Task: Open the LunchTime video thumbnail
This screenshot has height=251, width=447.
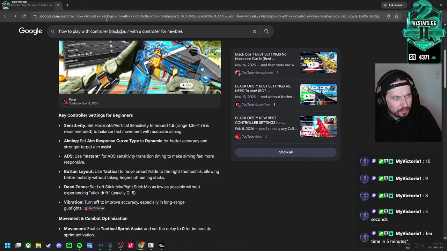Action: click(318, 94)
